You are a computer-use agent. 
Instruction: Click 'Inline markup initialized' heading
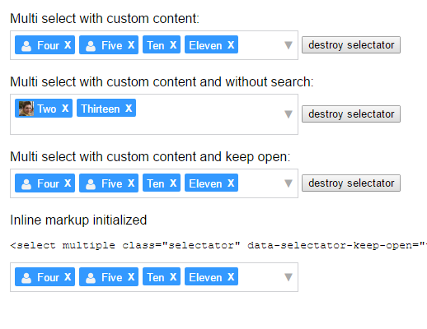pyautogui.click(x=78, y=220)
